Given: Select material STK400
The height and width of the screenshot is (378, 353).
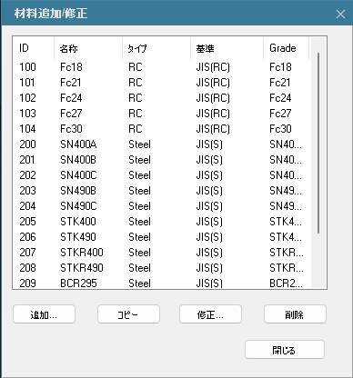Looking at the screenshot, I should pos(78,222).
